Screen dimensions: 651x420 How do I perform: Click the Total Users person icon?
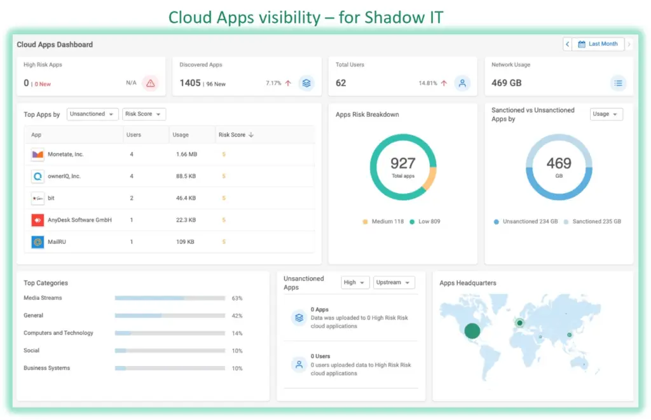pyautogui.click(x=463, y=83)
